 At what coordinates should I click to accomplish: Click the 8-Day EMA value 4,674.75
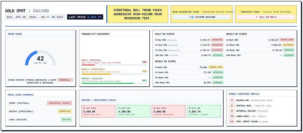(x=205, y=40)
